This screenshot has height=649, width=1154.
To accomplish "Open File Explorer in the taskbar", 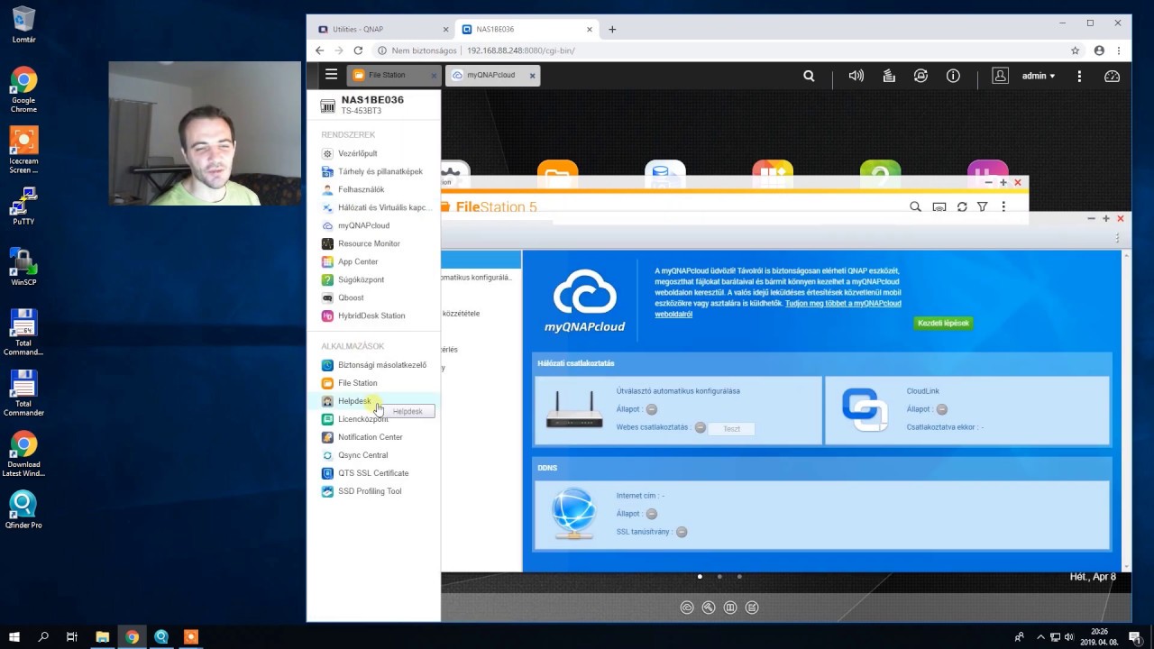I will (x=103, y=636).
